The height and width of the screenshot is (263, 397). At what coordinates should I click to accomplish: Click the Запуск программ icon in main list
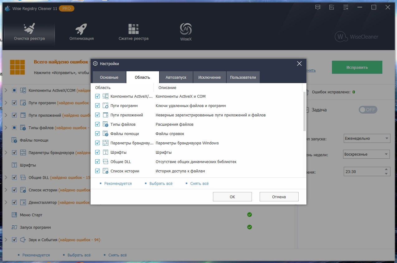14,227
